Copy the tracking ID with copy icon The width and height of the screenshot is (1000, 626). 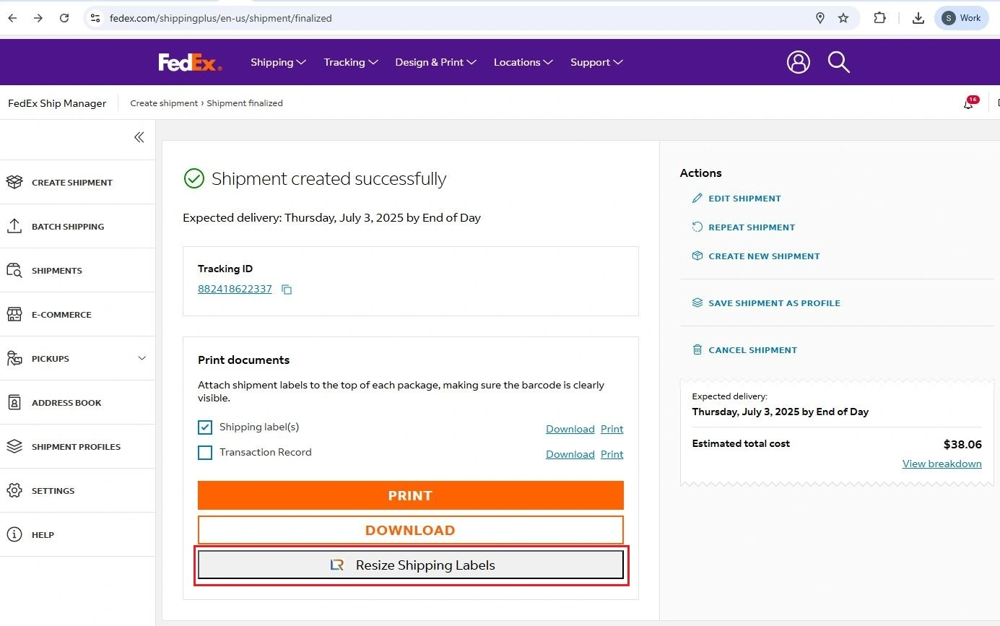click(287, 290)
